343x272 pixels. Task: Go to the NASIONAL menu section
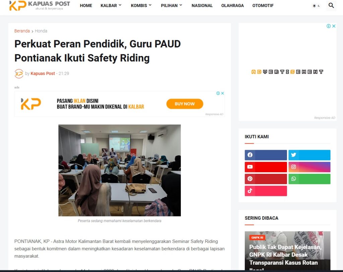(202, 5)
